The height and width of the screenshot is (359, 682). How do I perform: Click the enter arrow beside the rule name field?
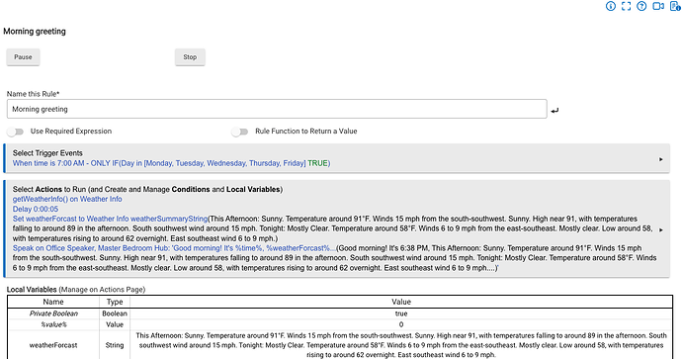click(554, 111)
